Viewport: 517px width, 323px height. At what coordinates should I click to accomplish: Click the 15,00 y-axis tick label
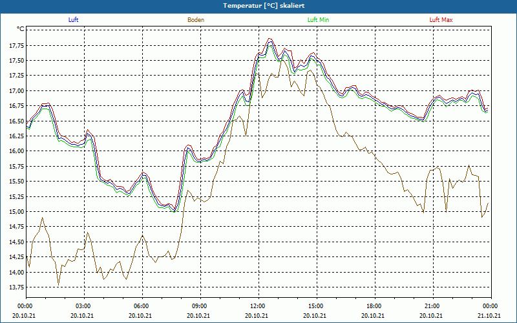tap(17, 212)
